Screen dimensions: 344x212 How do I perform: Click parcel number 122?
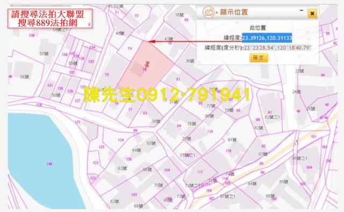tap(96, 163)
